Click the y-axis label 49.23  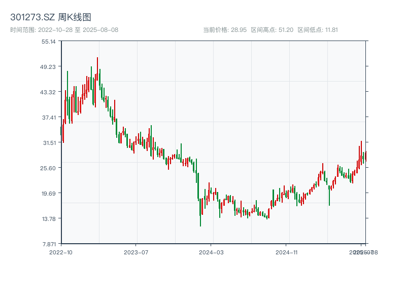click(x=48, y=67)
